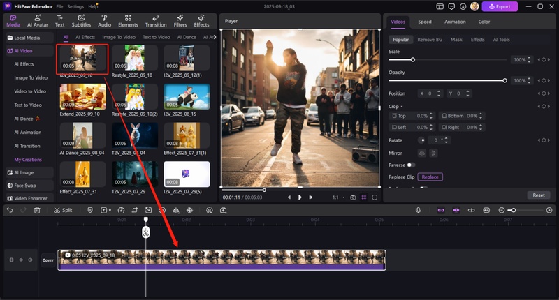Expand the Crop section arrow

click(401, 107)
